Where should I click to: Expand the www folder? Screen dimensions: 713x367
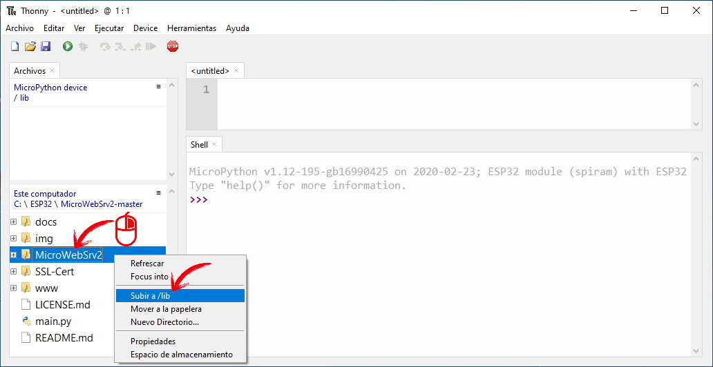coord(14,288)
